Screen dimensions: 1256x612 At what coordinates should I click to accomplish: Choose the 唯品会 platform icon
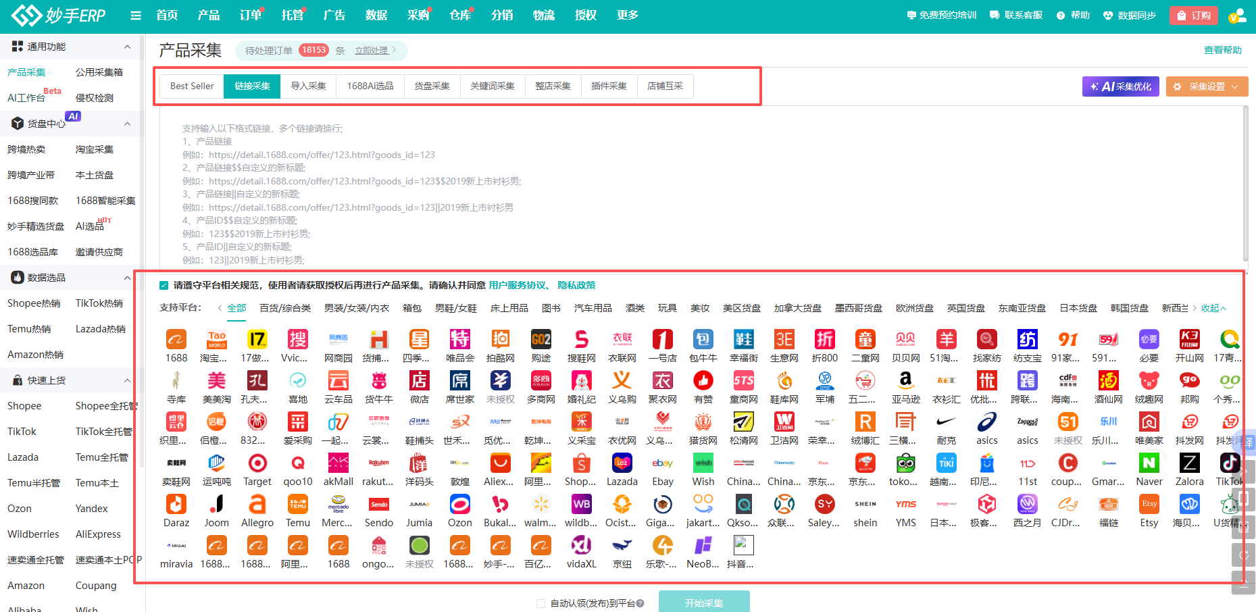[x=460, y=339]
